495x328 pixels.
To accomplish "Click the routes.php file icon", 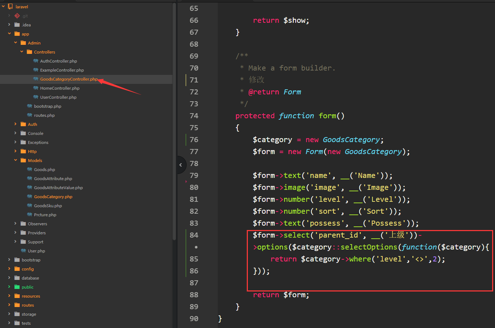I will click(x=29, y=115).
